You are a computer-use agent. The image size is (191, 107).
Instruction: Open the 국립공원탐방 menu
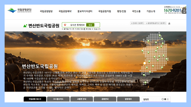pos(46,11)
